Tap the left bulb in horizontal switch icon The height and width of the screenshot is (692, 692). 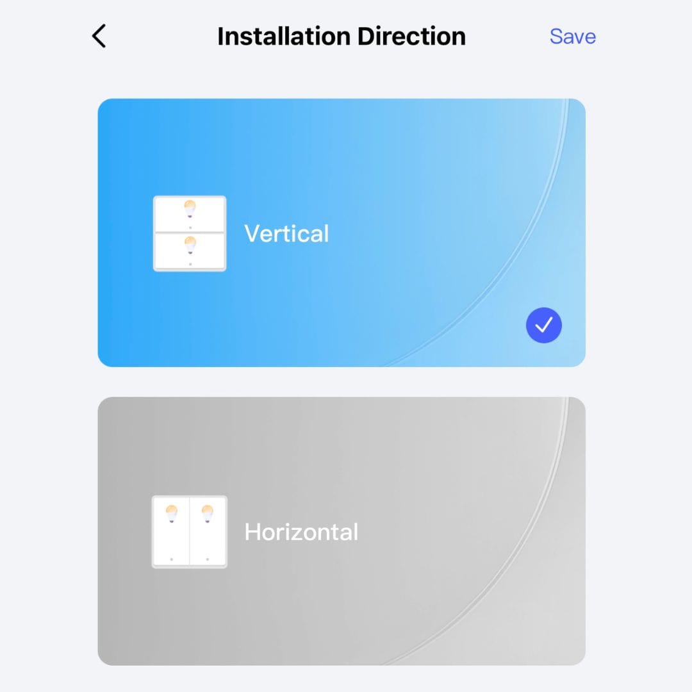[172, 514]
